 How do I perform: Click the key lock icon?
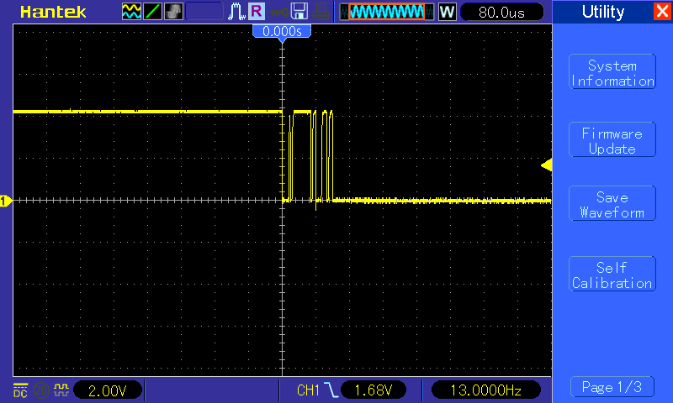279,13
